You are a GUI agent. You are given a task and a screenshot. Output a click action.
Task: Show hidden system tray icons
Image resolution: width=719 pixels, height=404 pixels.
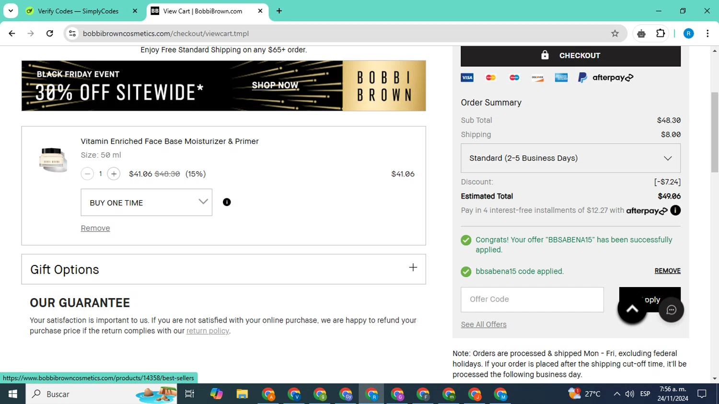pyautogui.click(x=617, y=394)
